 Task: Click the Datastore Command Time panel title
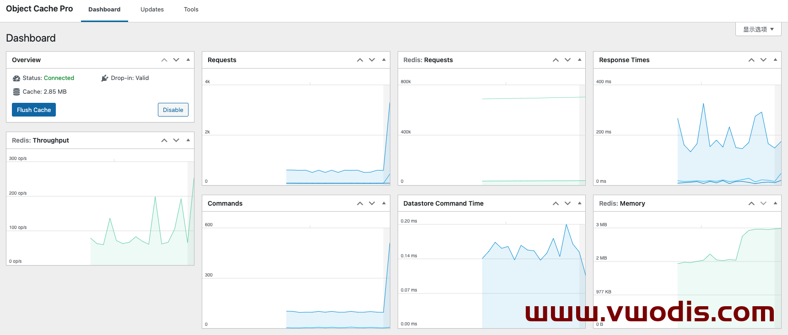443,203
